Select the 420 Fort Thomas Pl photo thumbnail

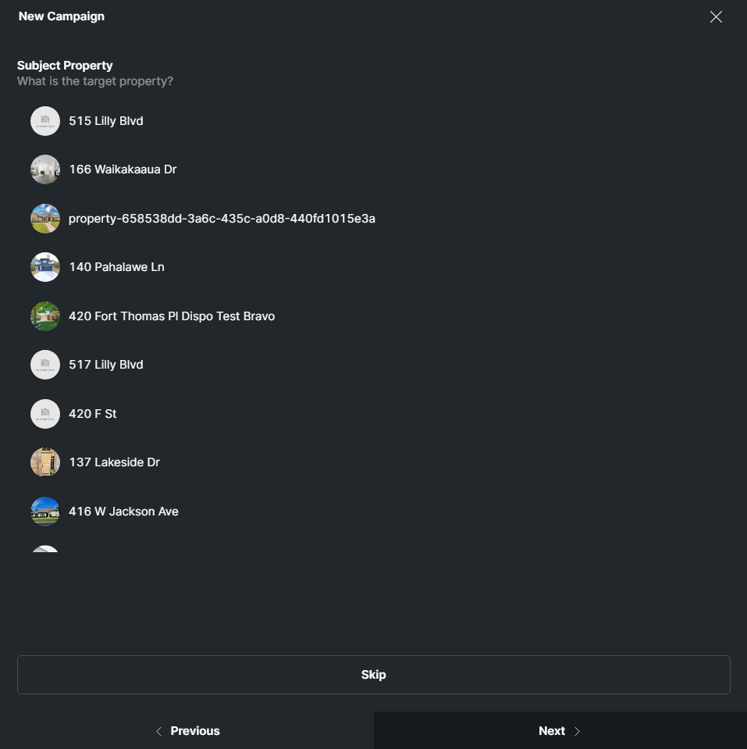45,316
